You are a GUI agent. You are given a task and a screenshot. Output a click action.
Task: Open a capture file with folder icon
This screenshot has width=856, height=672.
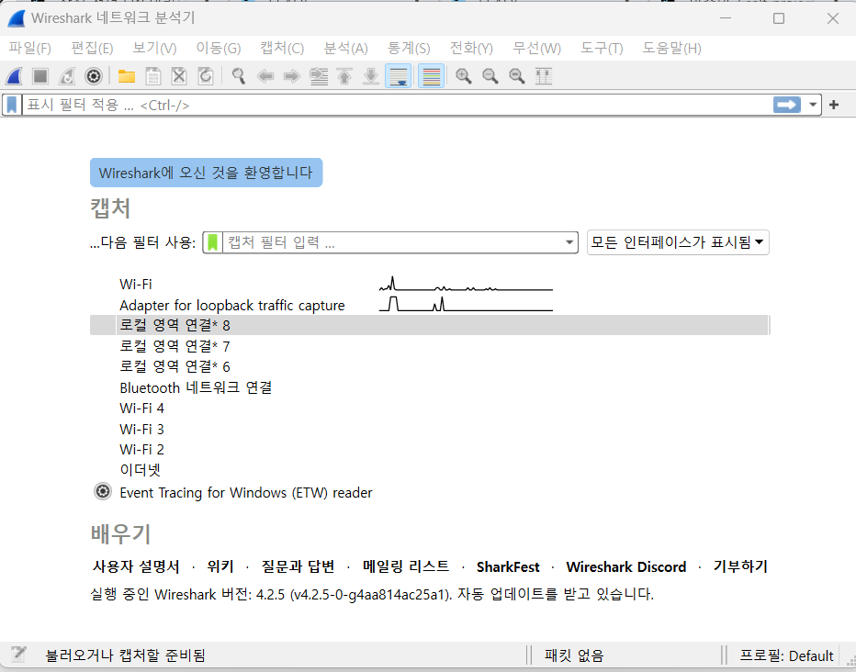point(127,76)
